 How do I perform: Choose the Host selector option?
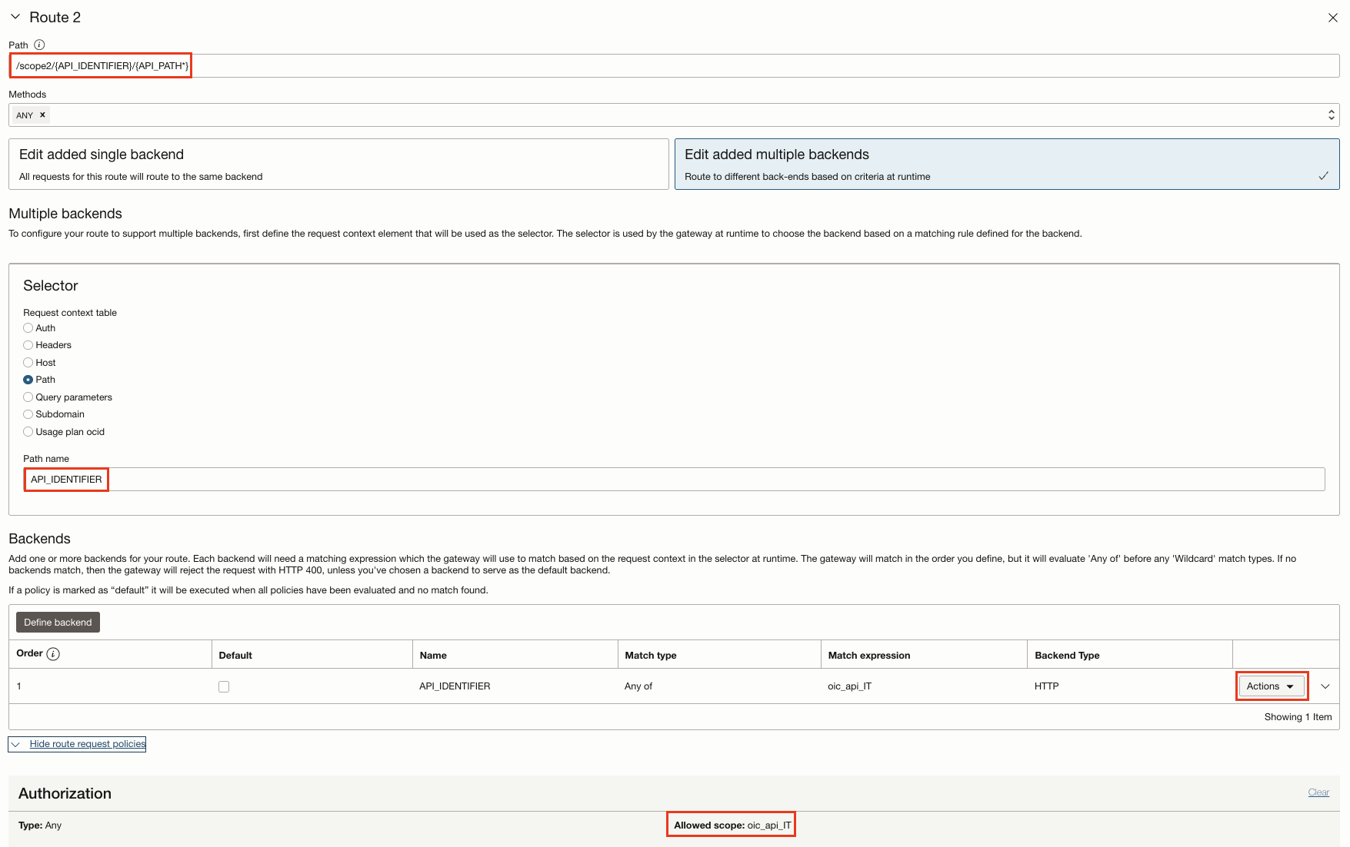[x=28, y=363]
